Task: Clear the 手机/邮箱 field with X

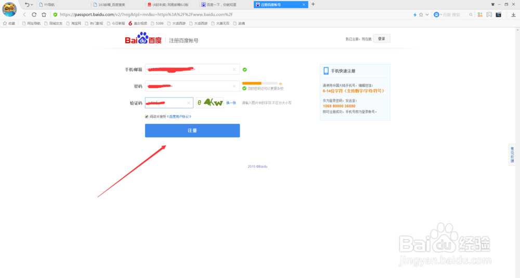Action: pos(234,69)
